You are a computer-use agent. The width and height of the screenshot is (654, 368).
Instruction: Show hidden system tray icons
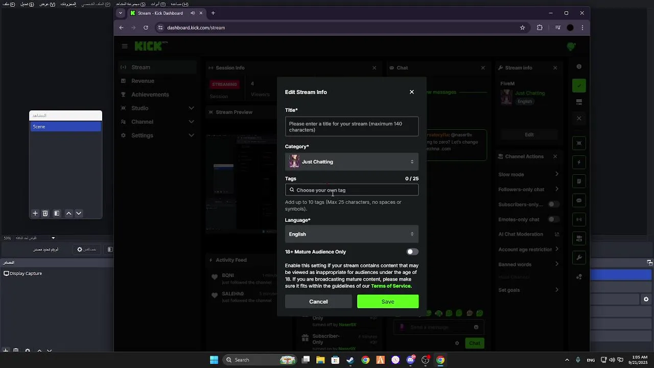tap(567, 360)
